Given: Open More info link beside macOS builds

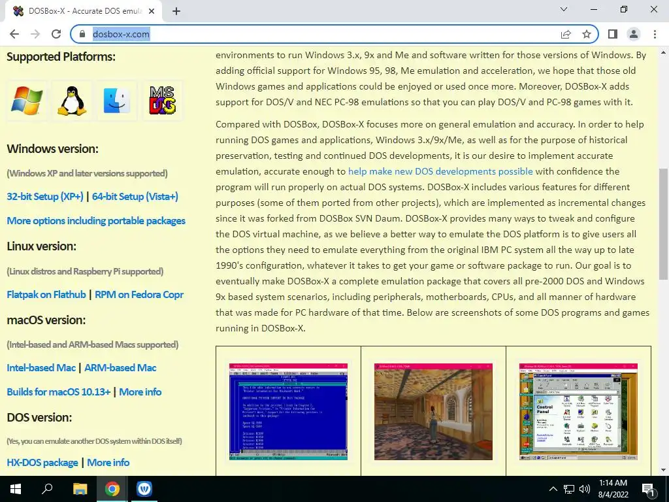Looking at the screenshot, I should click(x=140, y=392).
